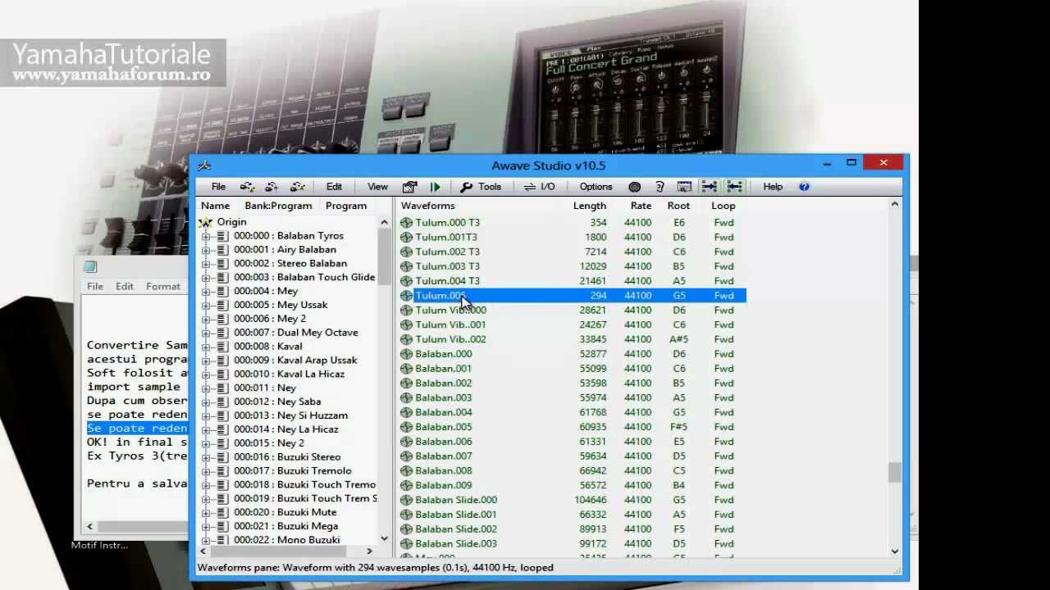Click the Notepad horizontal scroll left arrow
Screen dimensions: 1050x590
point(89,527)
